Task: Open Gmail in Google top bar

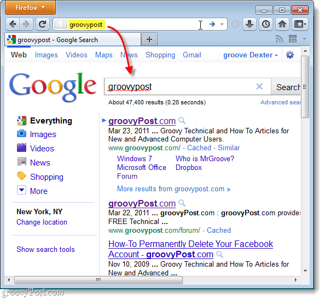Action: [x=192, y=55]
